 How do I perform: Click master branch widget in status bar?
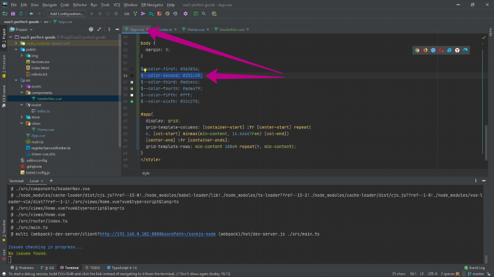click(476, 274)
